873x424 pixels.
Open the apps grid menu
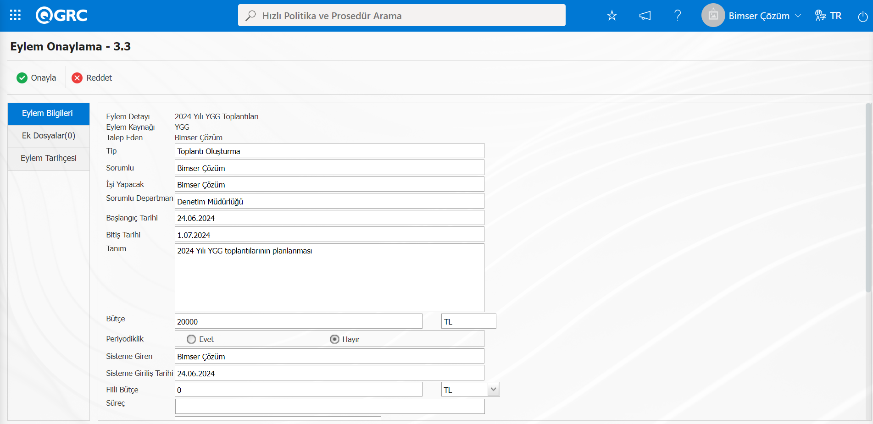[15, 16]
